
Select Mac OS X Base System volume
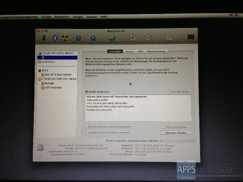point(57,75)
